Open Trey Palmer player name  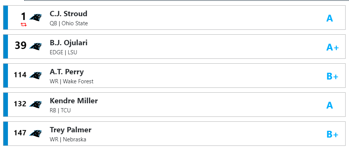[x=71, y=130]
